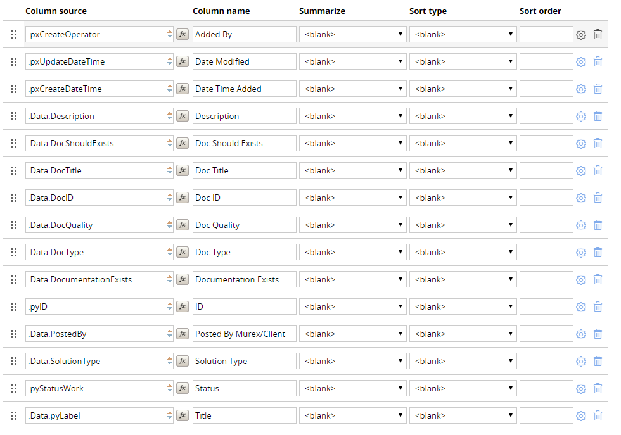The height and width of the screenshot is (435, 621).
Task: Click the Column name field showing Documentation Exists
Action: click(245, 279)
